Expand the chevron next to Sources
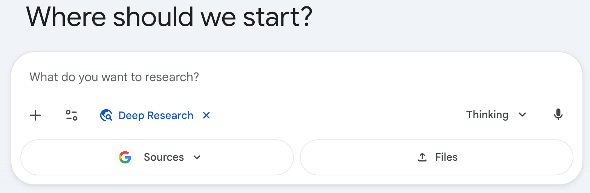Viewport: 590px width, 193px height. (x=197, y=157)
